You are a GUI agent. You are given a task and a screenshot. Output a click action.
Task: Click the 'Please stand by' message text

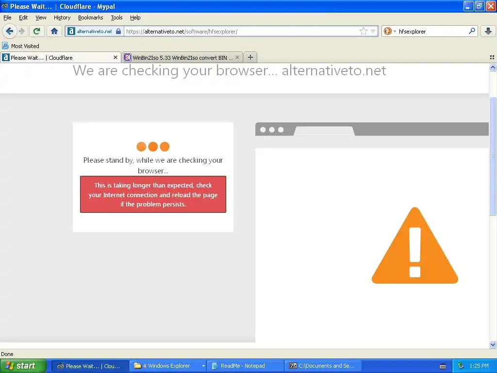coord(153,165)
